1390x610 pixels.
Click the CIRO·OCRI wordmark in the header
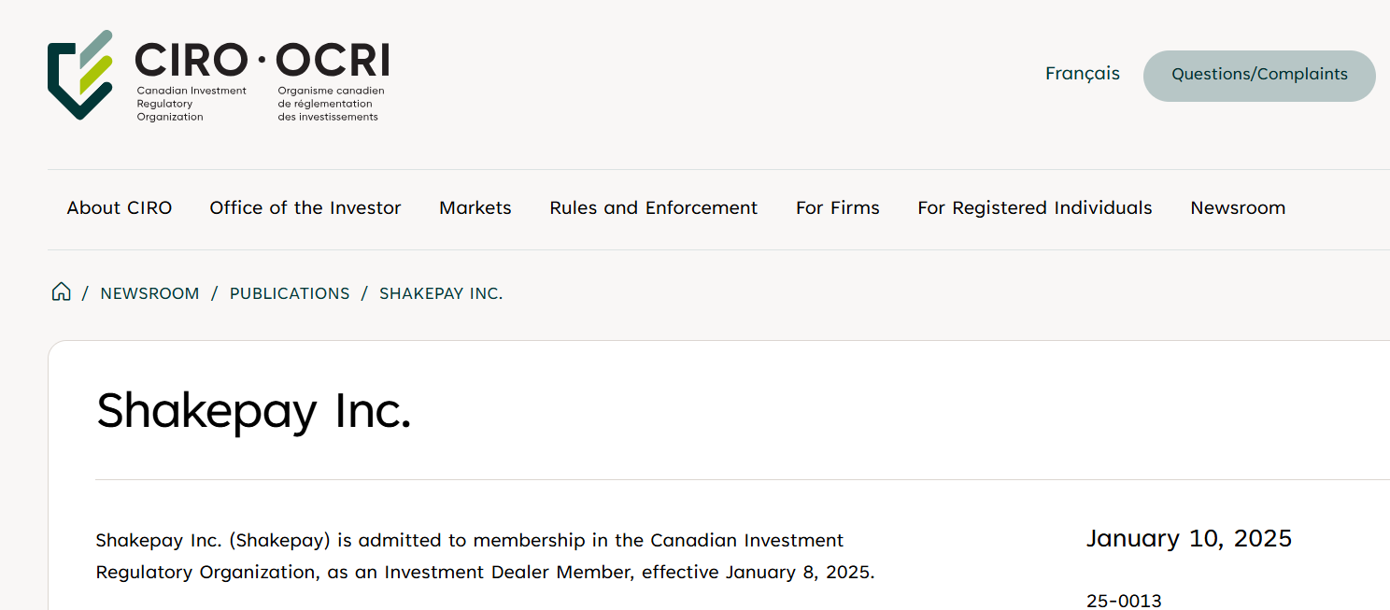pyautogui.click(x=262, y=60)
